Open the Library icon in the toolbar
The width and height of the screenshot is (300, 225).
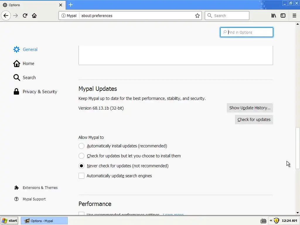click(274, 16)
